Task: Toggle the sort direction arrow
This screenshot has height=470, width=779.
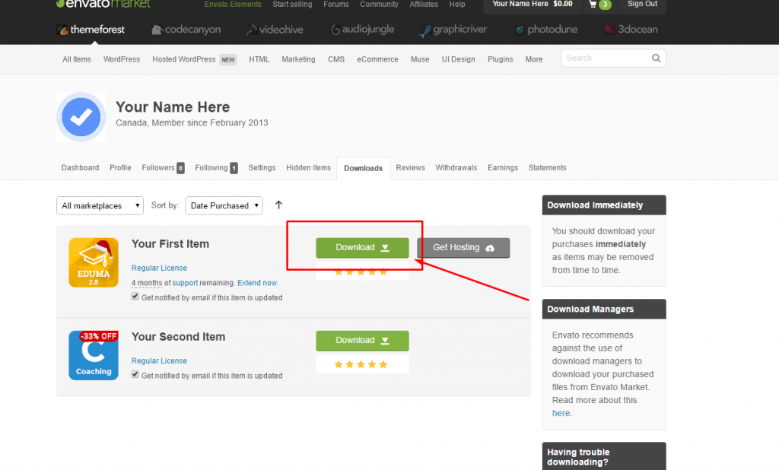Action: (x=278, y=205)
